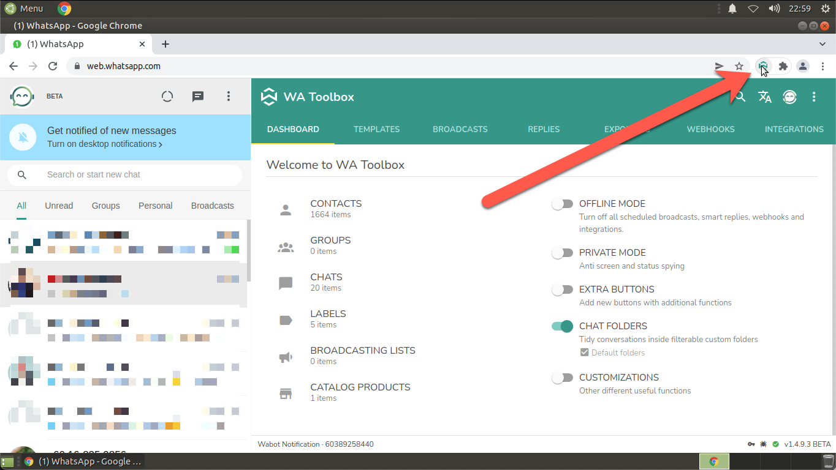Expand Chrome tab search chevron
Screen dimensions: 836x470
823,44
